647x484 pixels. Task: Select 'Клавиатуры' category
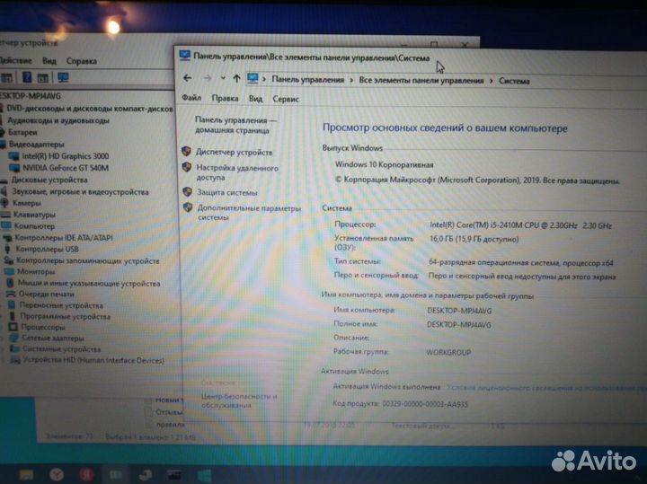tap(34, 215)
